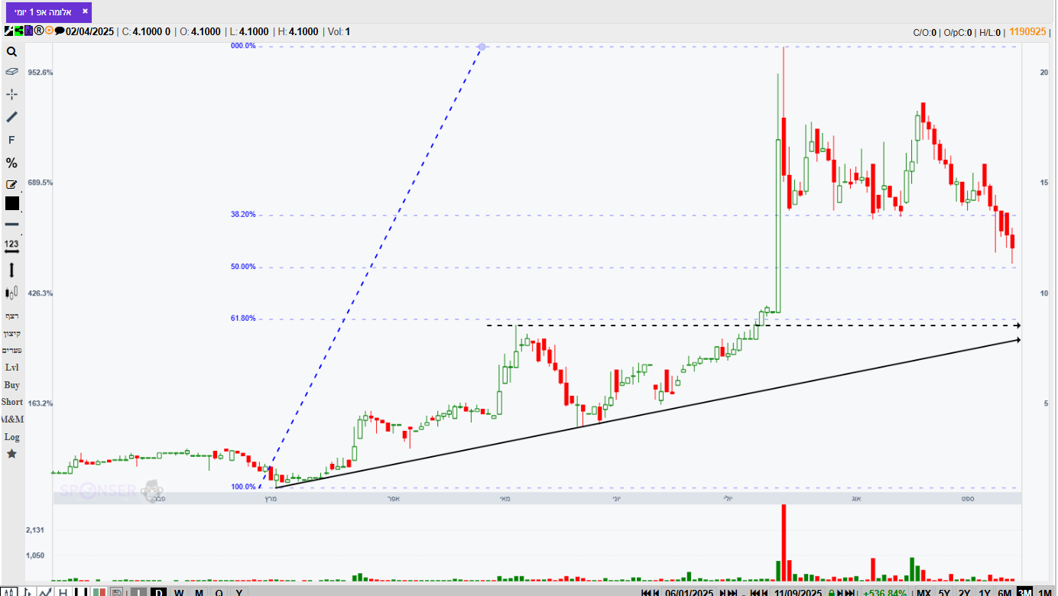Open the black drawing color swatch
1058x596 pixels.
11,203
